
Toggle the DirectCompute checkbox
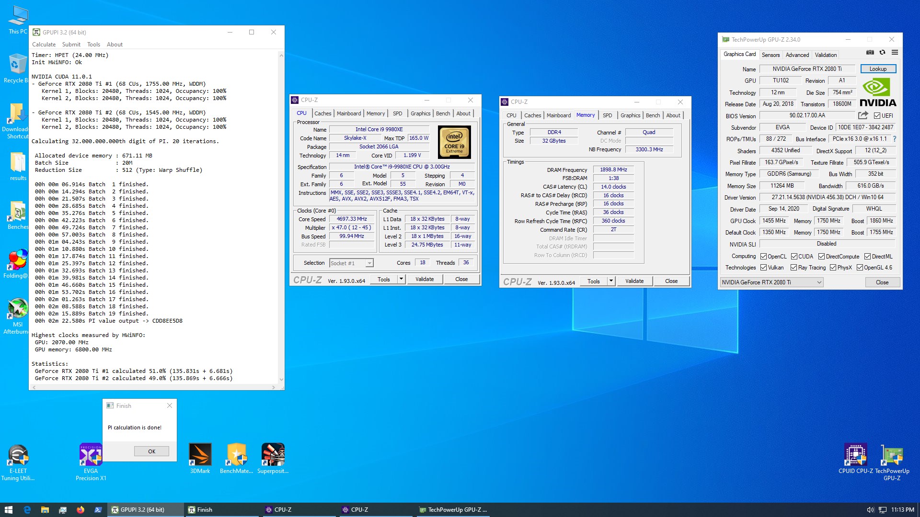pos(821,257)
